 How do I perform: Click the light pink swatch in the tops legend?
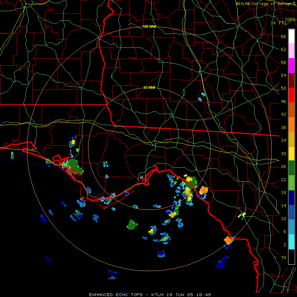(291, 51)
